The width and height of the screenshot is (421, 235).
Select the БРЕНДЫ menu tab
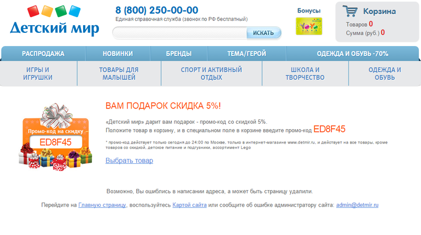[x=179, y=54]
